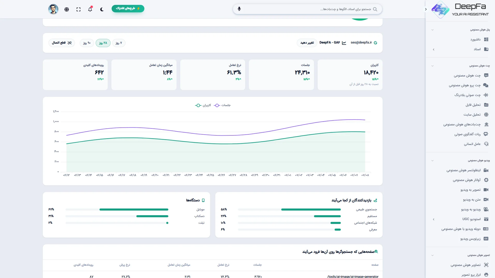
Task: Open تحلیل سایت globe icon
Action: click(x=486, y=115)
